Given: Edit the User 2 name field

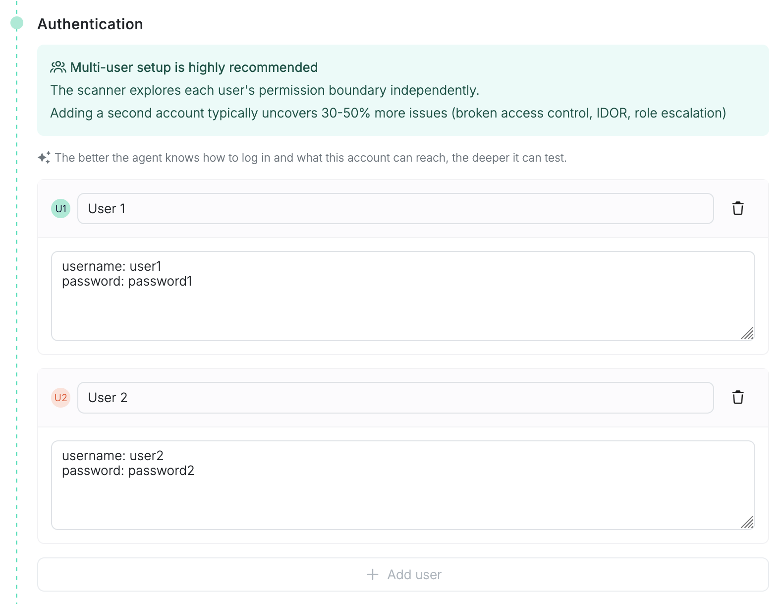Looking at the screenshot, I should click(x=395, y=398).
